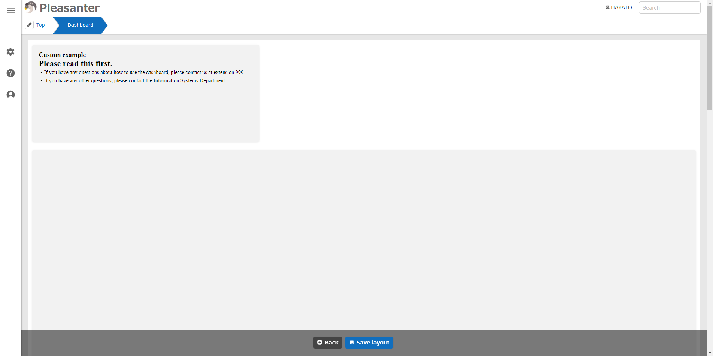
Task: Click the scrollbar down arrow
Action: (710, 353)
